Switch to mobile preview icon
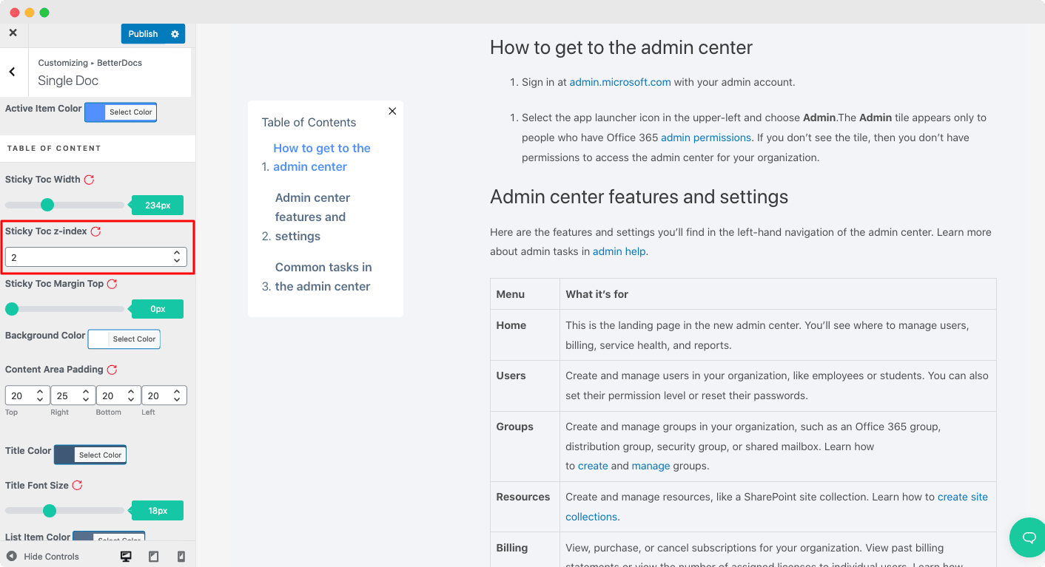 (181, 557)
